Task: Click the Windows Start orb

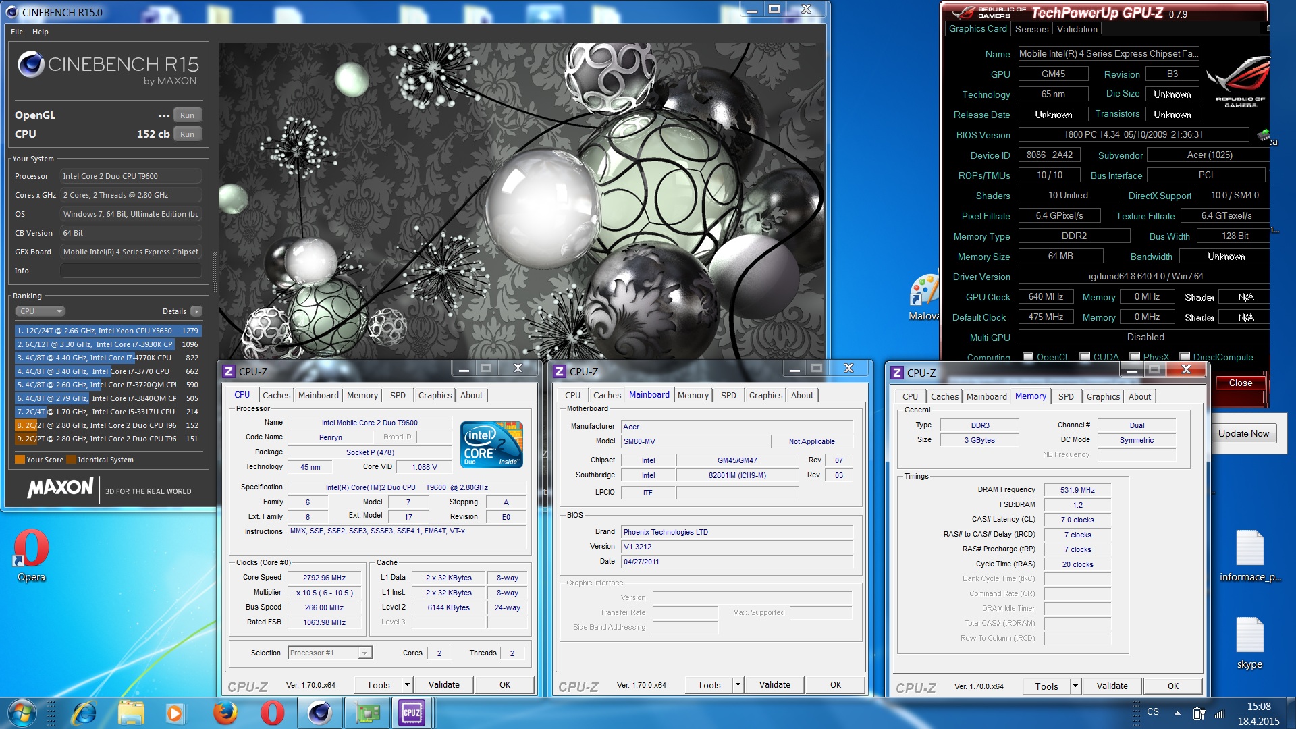Action: (x=22, y=713)
